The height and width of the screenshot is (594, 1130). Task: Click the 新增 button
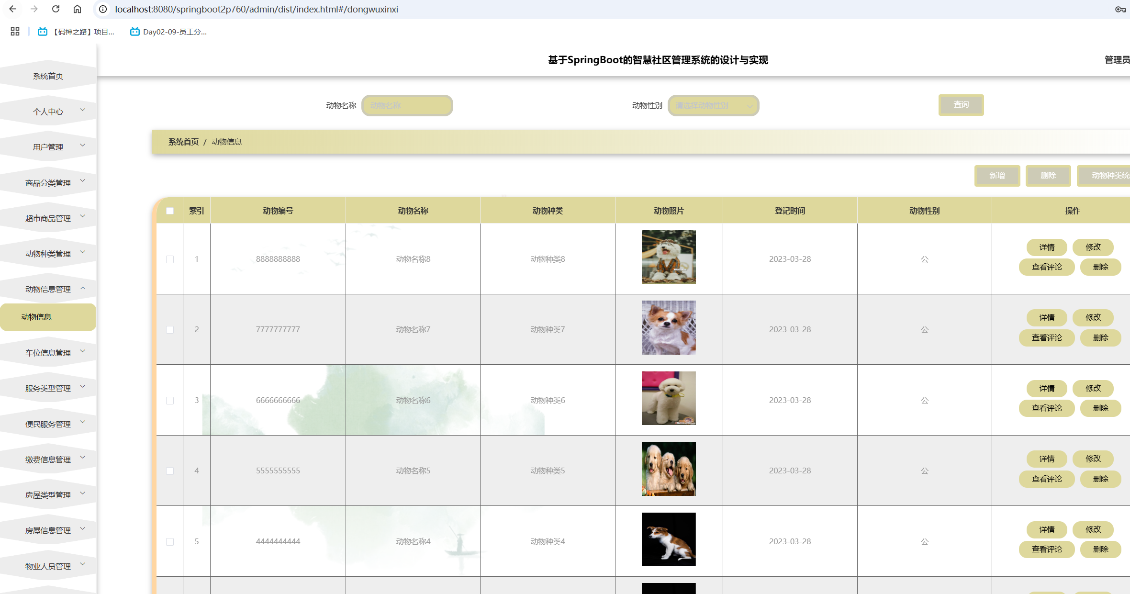pos(997,176)
